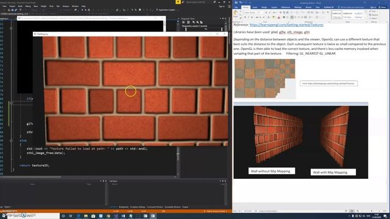Open the Debug menu in Visual Studio
Screen dimensions: 390x219
point(28,6)
